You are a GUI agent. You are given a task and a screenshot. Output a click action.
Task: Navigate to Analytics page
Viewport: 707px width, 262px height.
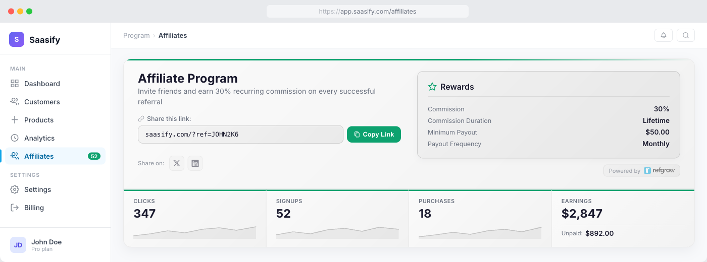(x=39, y=138)
